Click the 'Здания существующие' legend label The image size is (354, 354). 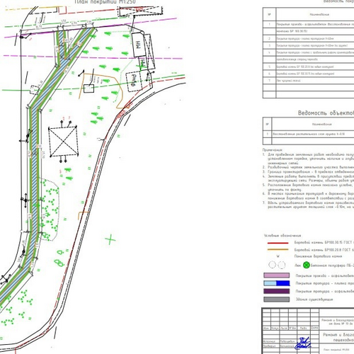(x=314, y=299)
